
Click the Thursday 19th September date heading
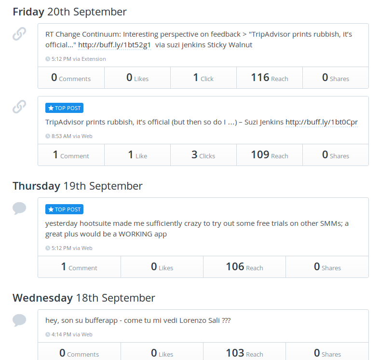tap(78, 186)
